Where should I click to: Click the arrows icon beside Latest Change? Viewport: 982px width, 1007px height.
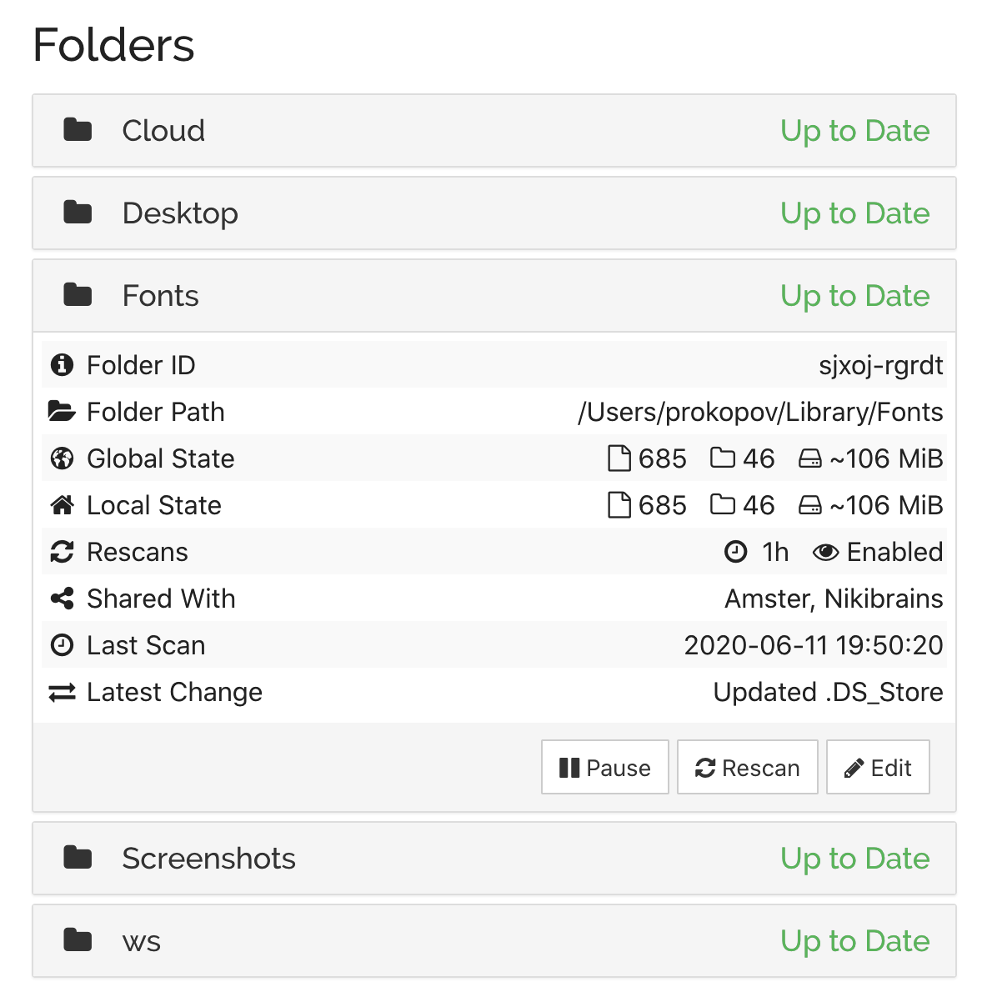(62, 692)
